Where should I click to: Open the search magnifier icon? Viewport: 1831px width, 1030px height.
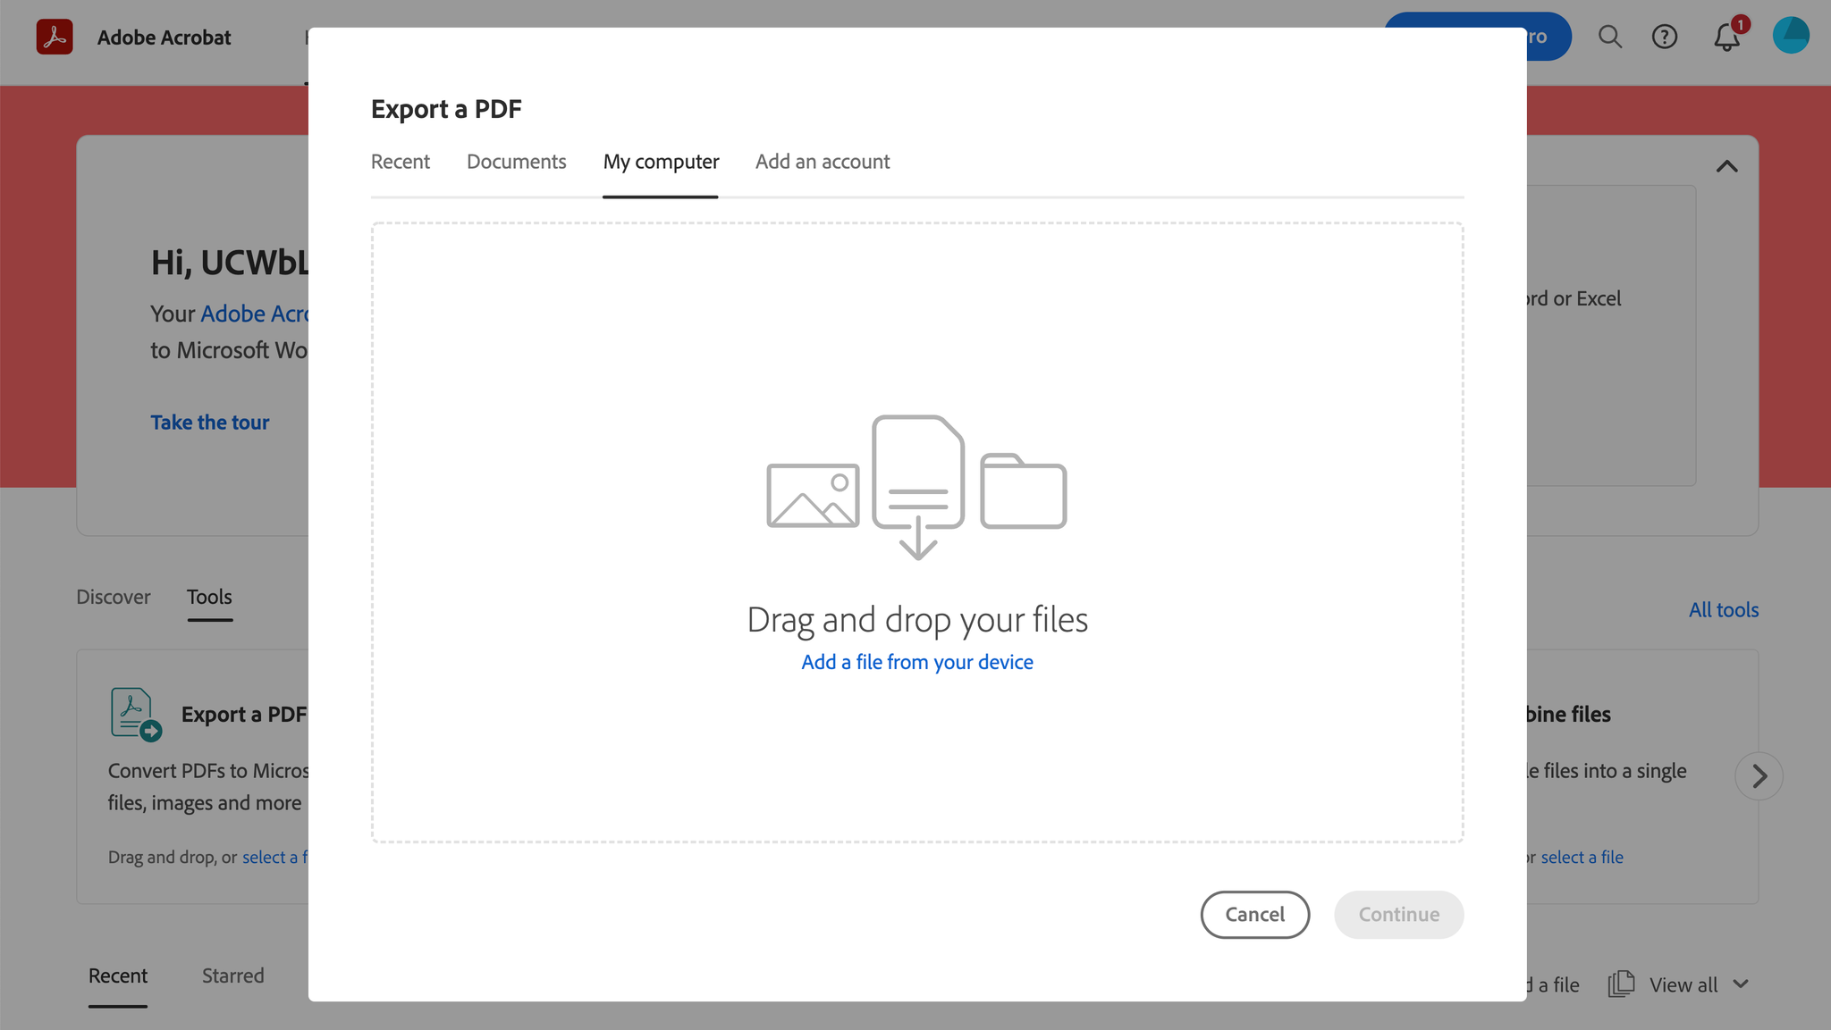tap(1610, 37)
